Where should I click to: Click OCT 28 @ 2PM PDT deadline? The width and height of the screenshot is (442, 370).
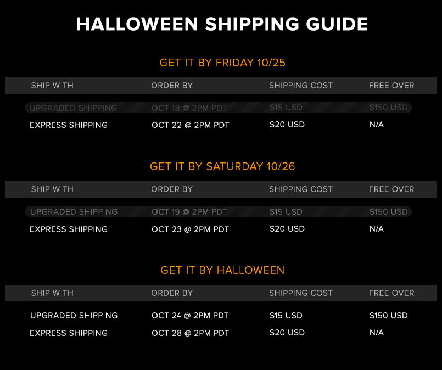pyautogui.click(x=191, y=333)
